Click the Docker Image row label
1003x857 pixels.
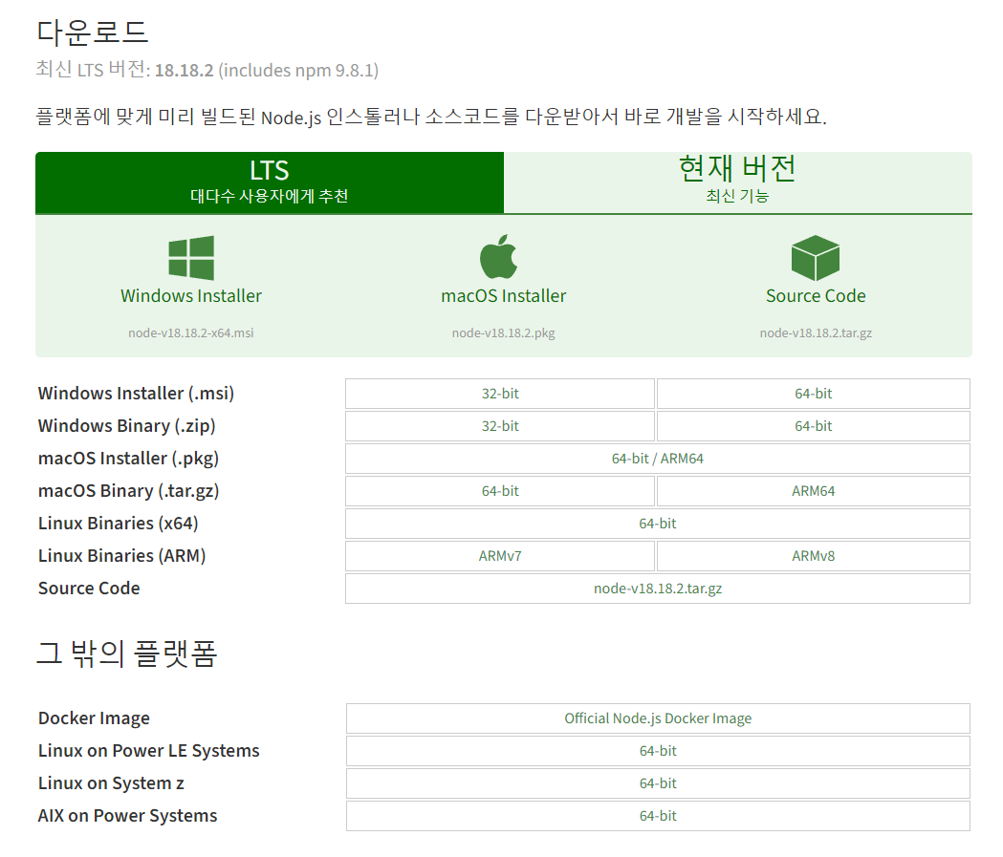(94, 718)
